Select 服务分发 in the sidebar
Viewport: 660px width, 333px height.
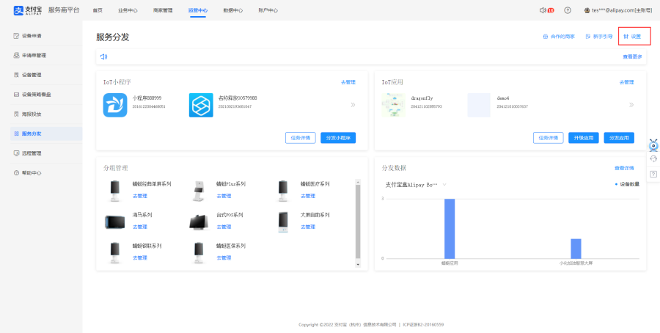click(x=46, y=133)
